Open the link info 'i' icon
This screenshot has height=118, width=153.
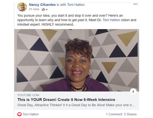(133, 91)
